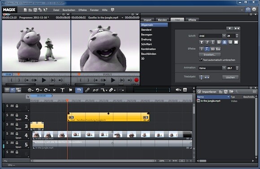The height and width of the screenshot is (169, 260).
Task: Open the mixer panel icon
Action: pyautogui.click(x=185, y=90)
